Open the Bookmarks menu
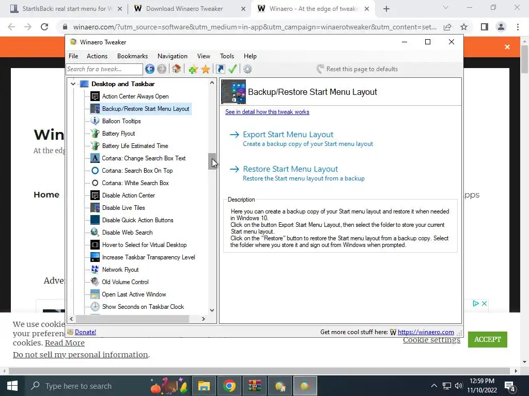The width and height of the screenshot is (529, 396). coord(132,56)
